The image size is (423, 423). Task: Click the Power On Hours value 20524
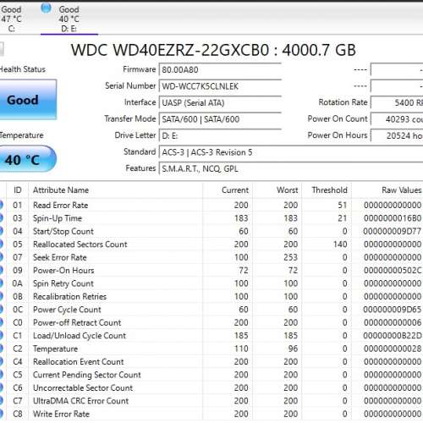[x=397, y=135]
